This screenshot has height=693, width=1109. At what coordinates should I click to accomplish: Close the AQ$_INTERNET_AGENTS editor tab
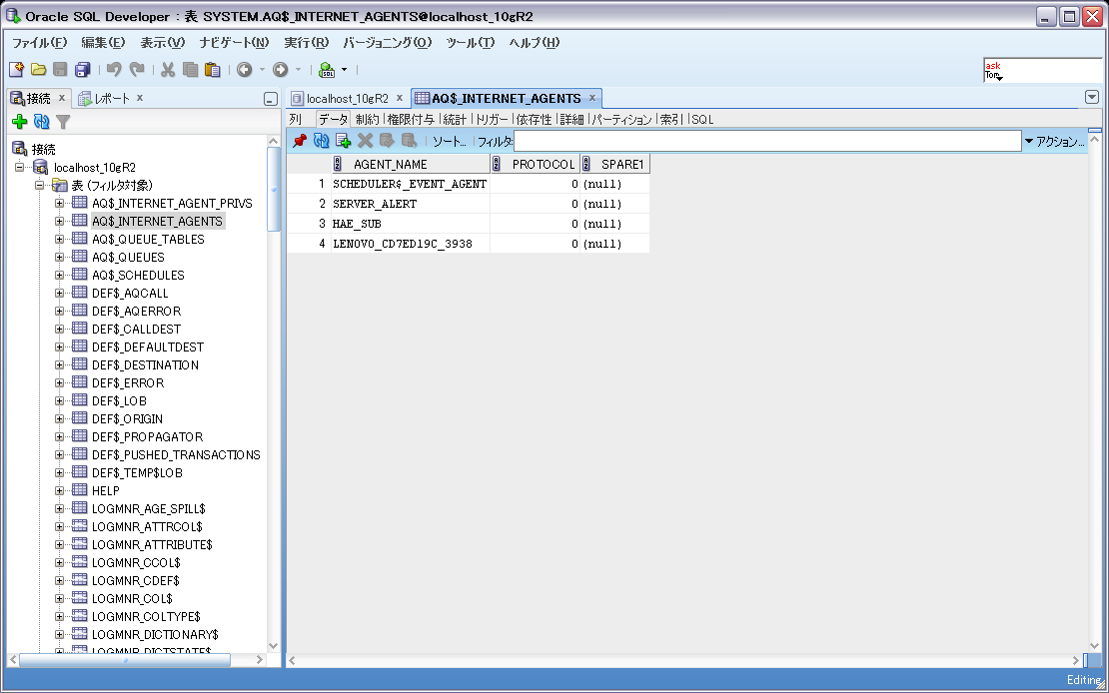[592, 98]
